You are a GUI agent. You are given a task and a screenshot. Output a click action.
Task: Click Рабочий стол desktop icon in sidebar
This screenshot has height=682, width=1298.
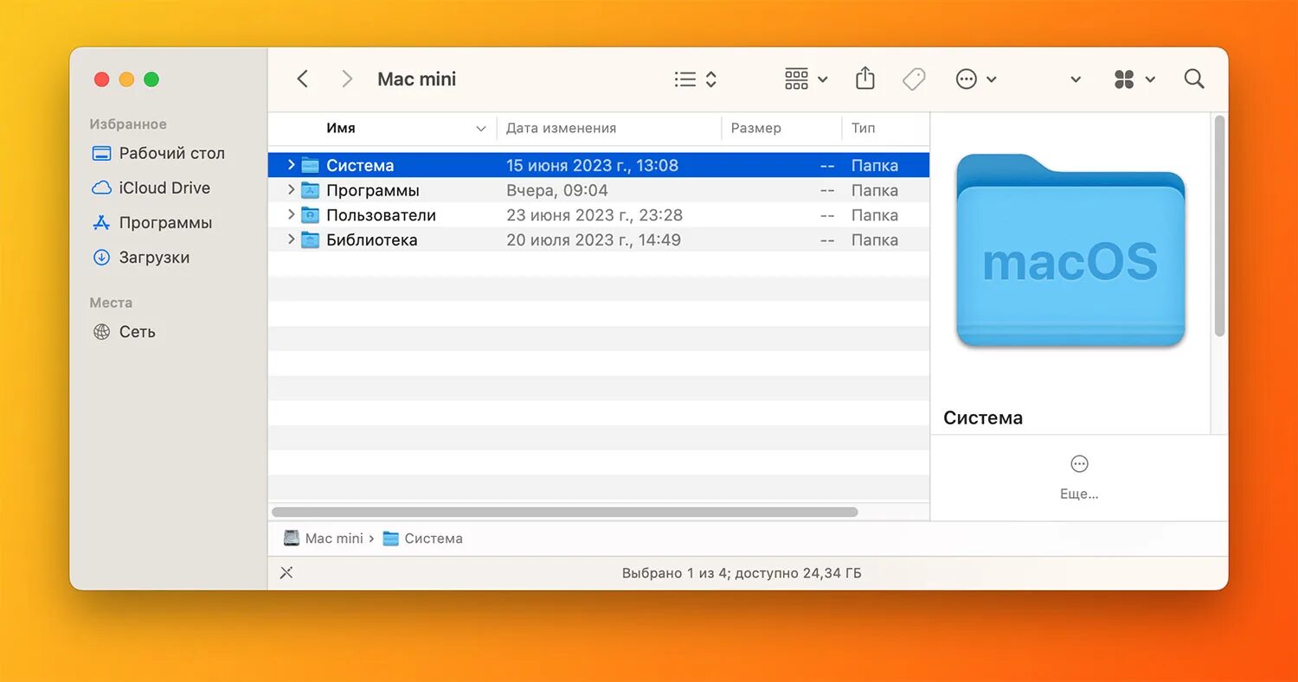101,154
